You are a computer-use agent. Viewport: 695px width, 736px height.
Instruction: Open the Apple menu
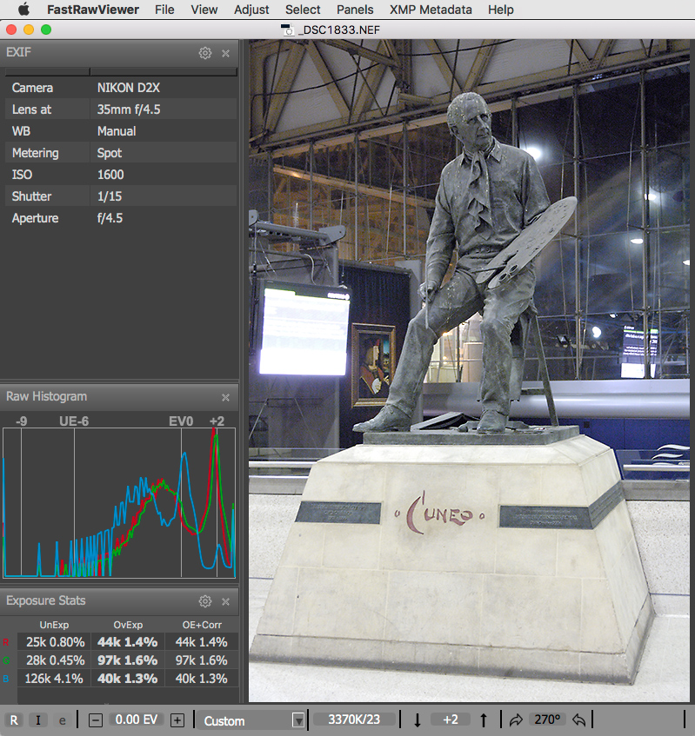click(x=23, y=10)
